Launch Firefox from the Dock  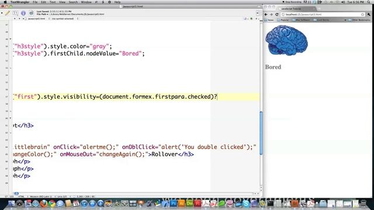pos(44,204)
